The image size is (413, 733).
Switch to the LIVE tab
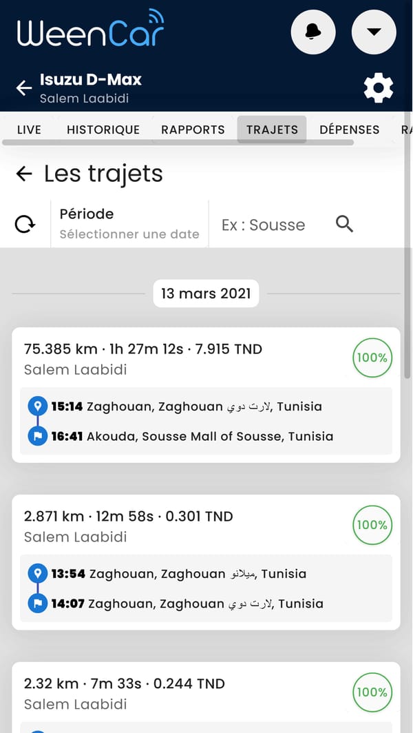[29, 130]
